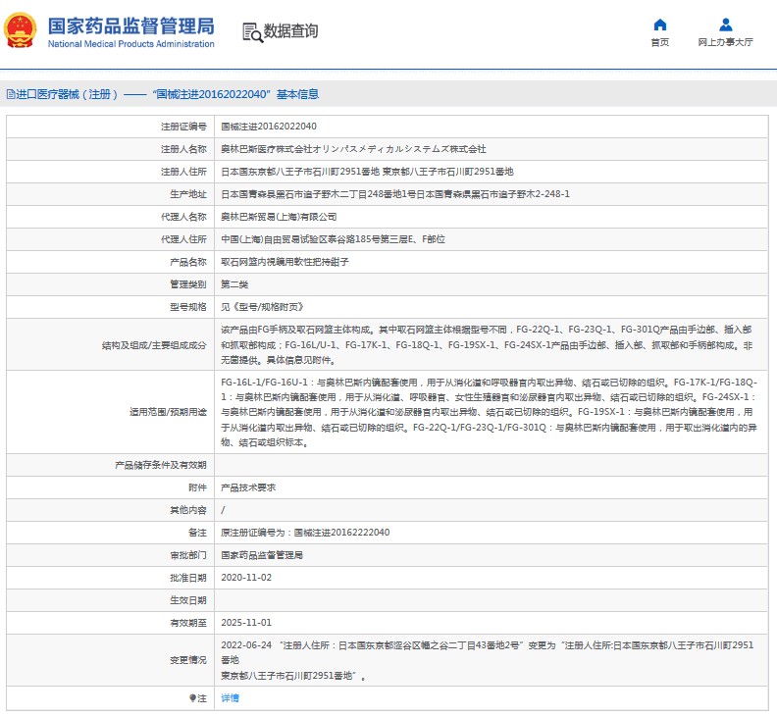
Task: Click remark 原注册证编号为：国械注进20162222040
Action: click(x=305, y=533)
